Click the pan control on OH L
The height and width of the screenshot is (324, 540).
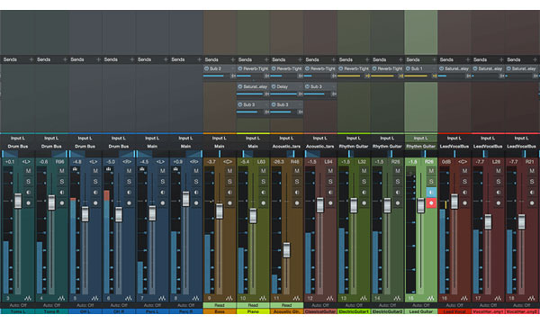(x=85, y=154)
